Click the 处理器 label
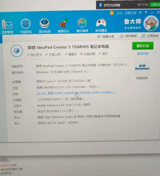This screenshot has width=160, height=176. coord(17,82)
